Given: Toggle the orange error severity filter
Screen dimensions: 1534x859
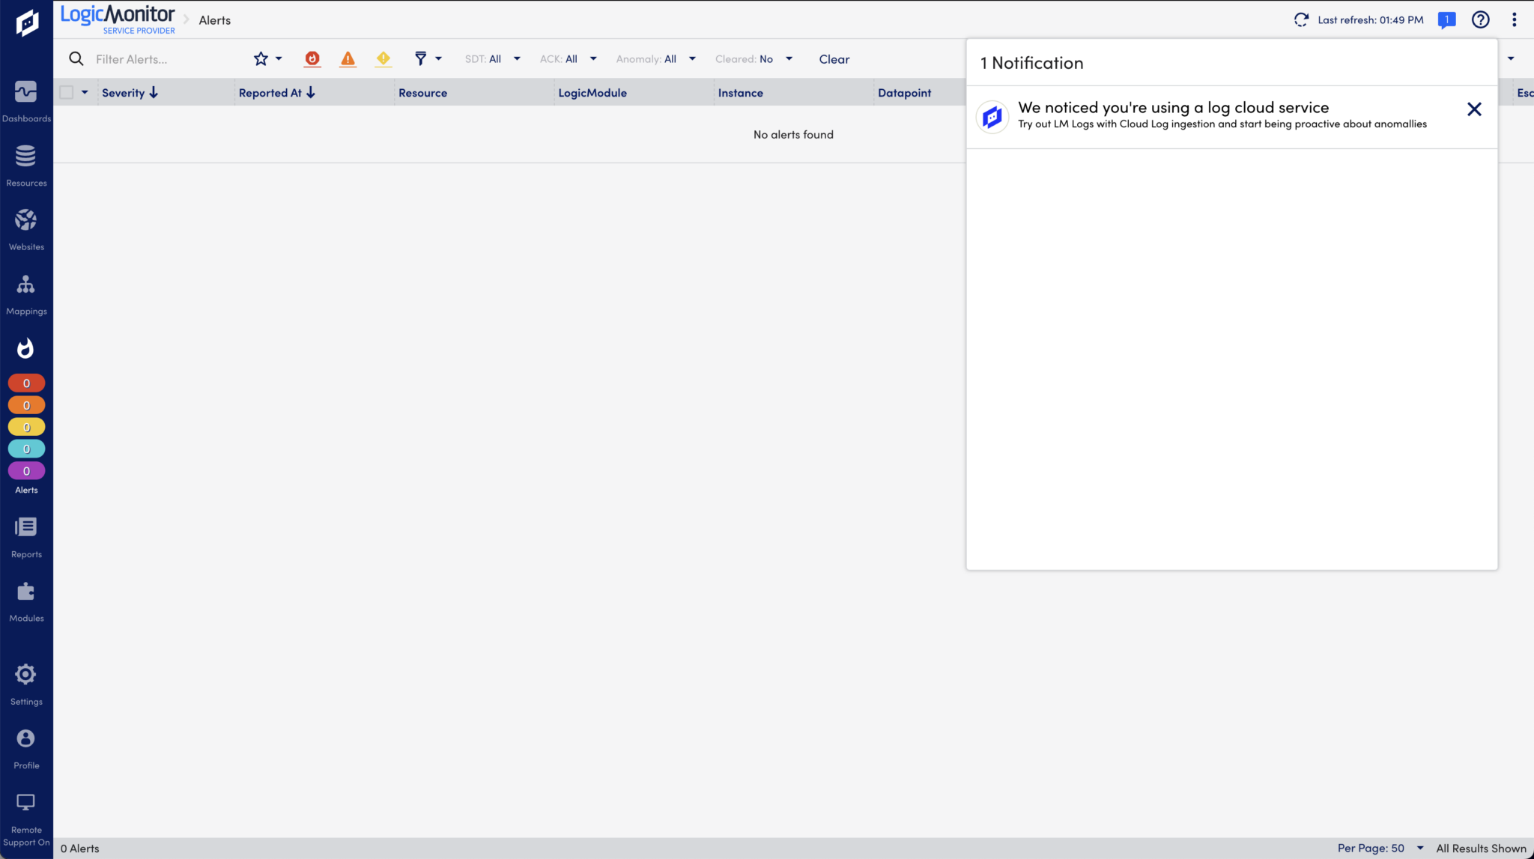Looking at the screenshot, I should (348, 58).
